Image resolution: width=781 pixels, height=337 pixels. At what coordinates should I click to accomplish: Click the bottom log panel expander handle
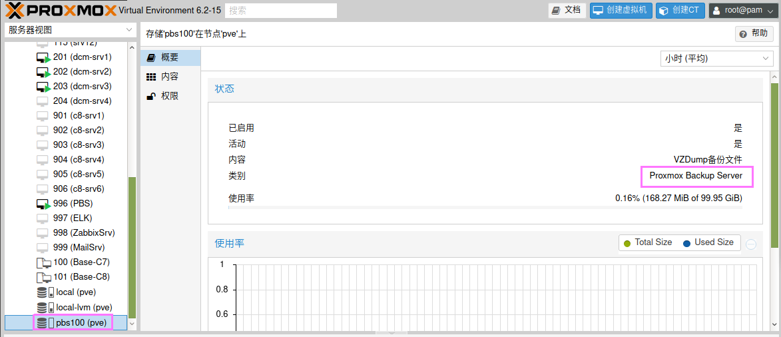[x=391, y=333]
